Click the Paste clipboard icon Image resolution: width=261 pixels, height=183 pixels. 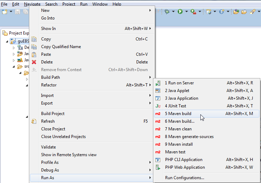click(34, 54)
